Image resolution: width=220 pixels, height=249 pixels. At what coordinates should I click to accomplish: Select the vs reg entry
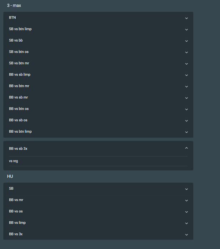coord(14,161)
